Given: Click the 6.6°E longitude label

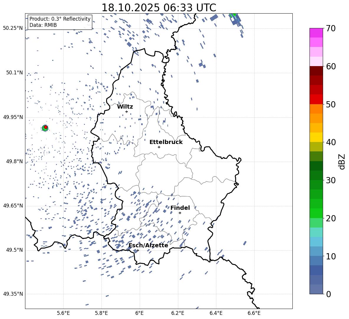Looking at the screenshot, I should (254, 313).
